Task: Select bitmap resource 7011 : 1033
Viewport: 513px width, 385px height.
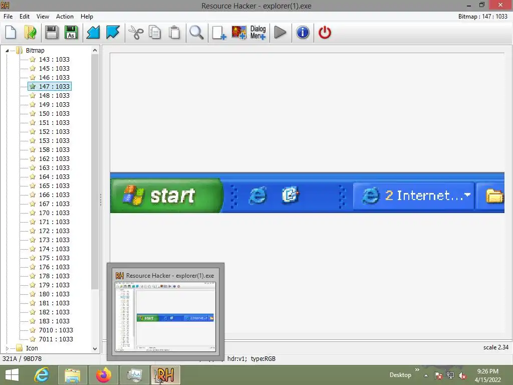Action: pos(56,339)
